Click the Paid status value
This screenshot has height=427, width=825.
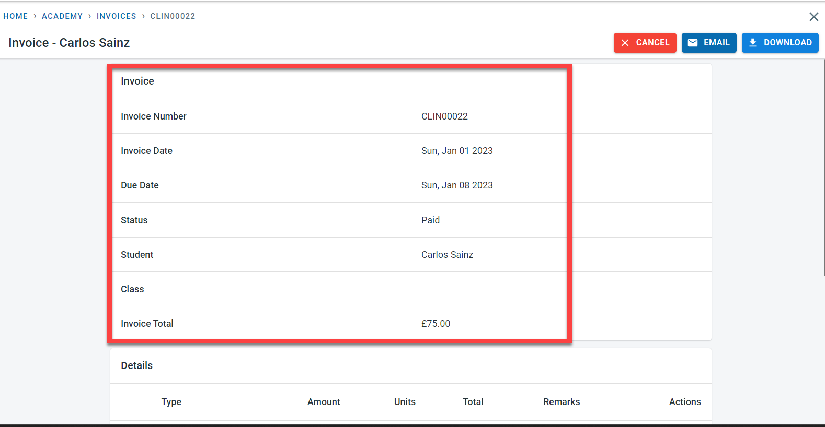click(430, 220)
